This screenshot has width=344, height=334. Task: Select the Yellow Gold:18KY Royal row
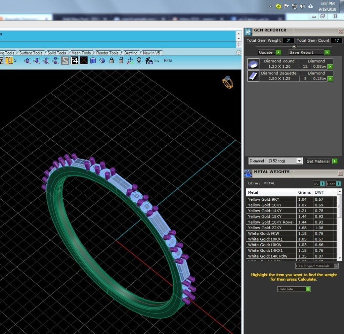click(291, 222)
